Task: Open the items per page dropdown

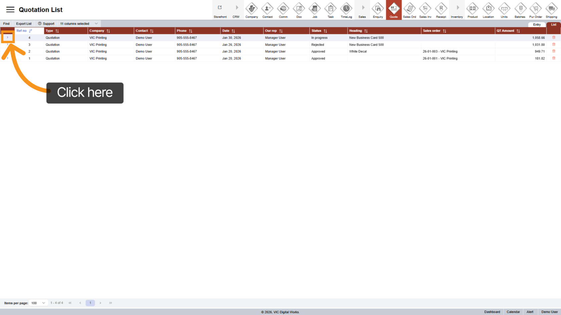Action: 38,303
